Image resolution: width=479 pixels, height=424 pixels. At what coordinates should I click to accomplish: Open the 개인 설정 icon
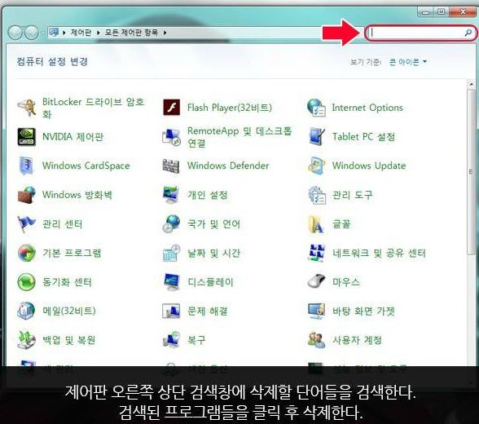(x=171, y=195)
